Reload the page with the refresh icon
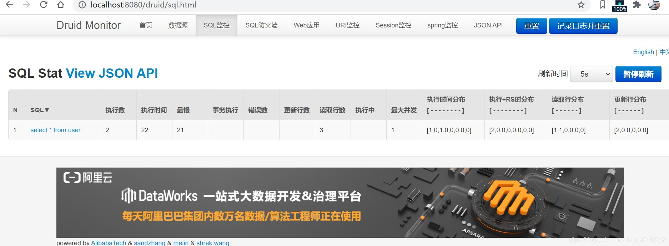669x246 pixels. pyautogui.click(x=44, y=5)
